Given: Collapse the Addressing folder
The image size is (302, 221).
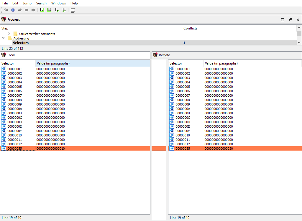Looking at the screenshot, I should 3,38.
